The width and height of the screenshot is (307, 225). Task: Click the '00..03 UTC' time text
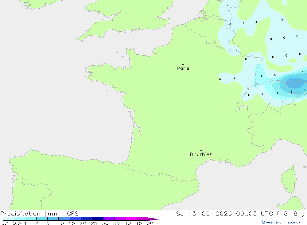[255, 214]
